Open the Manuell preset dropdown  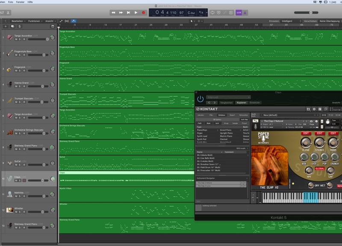point(228,97)
